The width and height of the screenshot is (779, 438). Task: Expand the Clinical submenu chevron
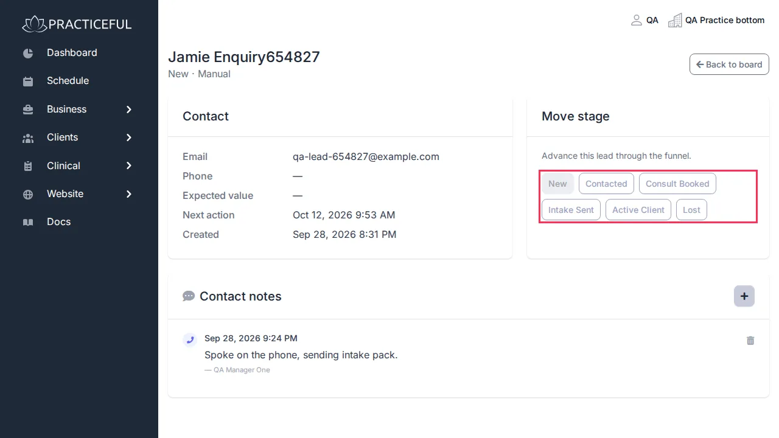pos(129,166)
